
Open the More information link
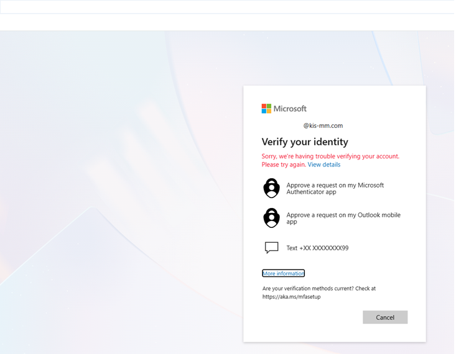[x=283, y=273]
